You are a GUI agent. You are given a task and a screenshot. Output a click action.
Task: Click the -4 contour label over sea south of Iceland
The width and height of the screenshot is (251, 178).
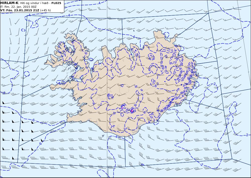(116, 137)
